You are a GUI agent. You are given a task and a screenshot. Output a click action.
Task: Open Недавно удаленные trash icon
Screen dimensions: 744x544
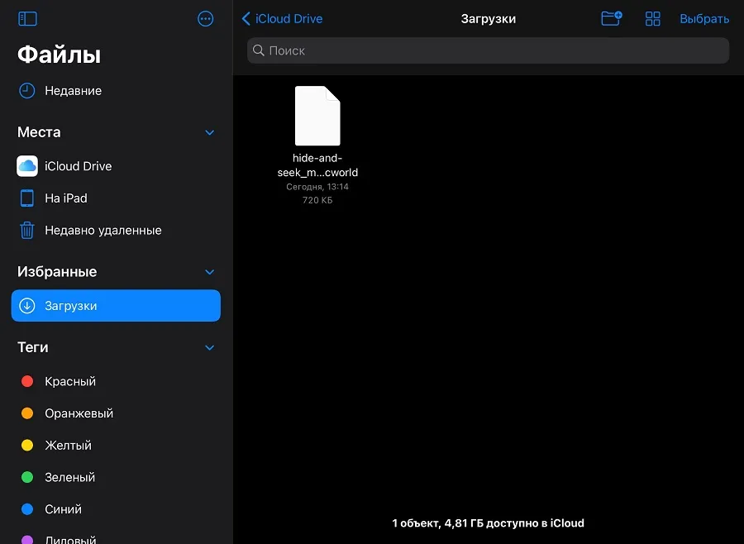(27, 231)
